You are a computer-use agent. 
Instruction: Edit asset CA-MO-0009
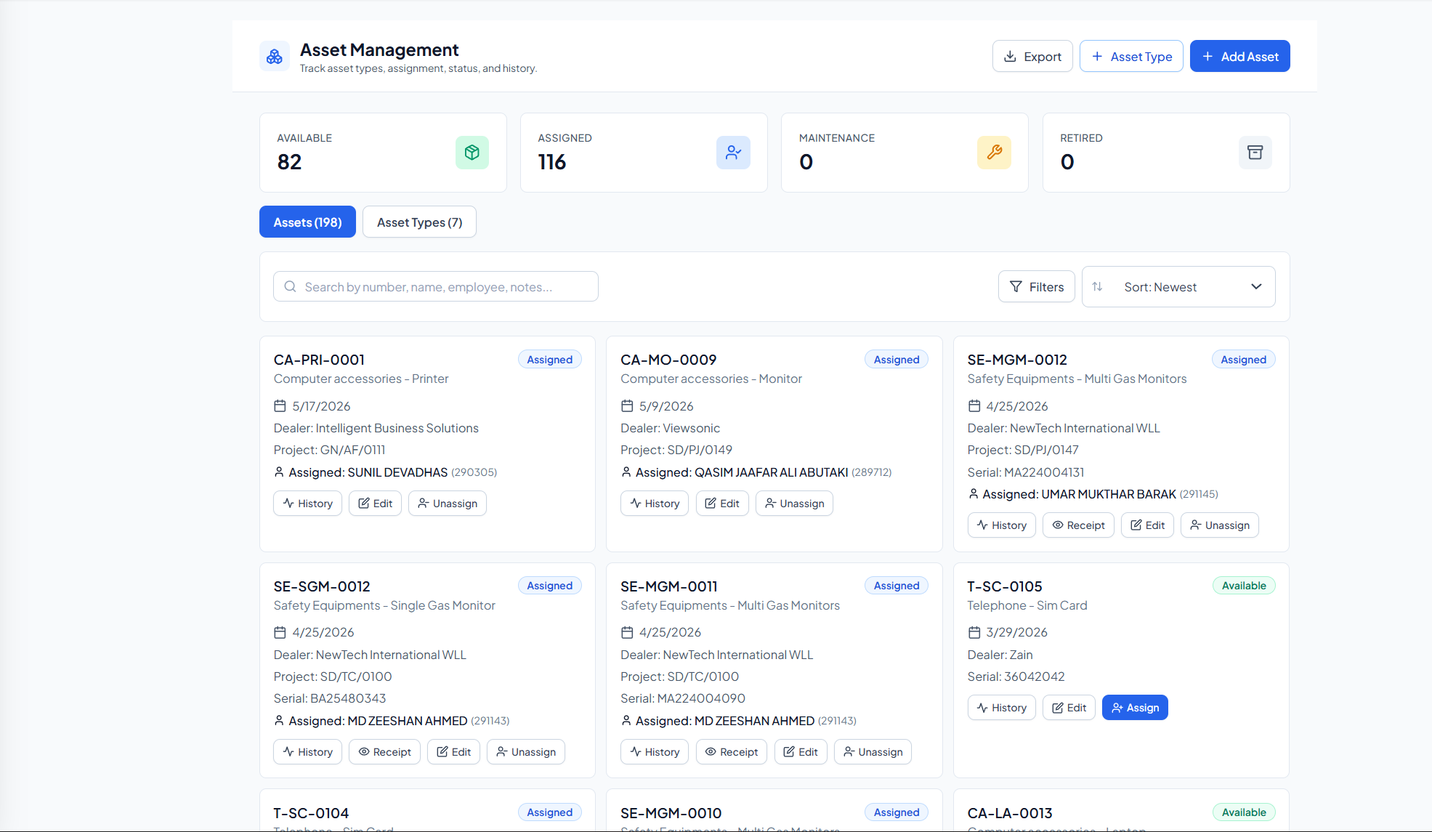[722, 503]
